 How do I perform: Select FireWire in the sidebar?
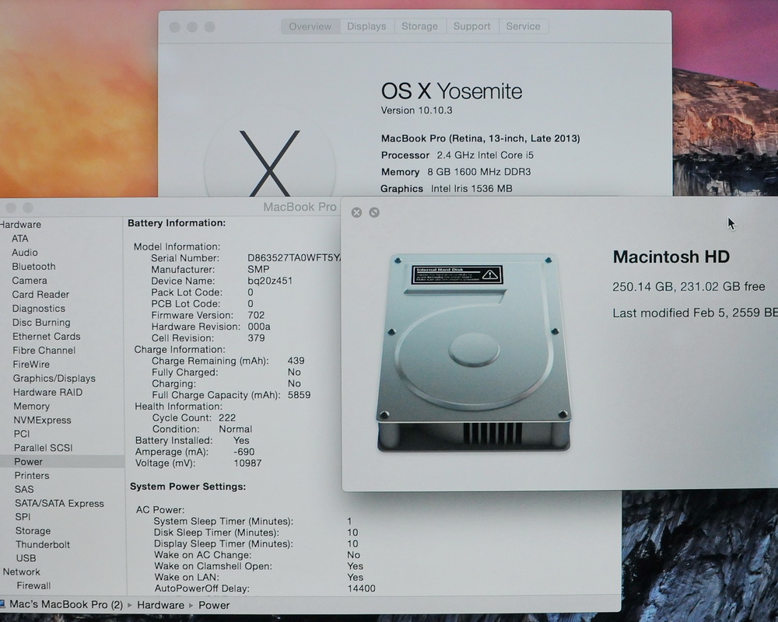click(x=31, y=364)
